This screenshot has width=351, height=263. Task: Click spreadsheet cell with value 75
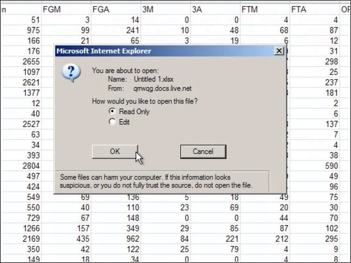click(x=315, y=197)
